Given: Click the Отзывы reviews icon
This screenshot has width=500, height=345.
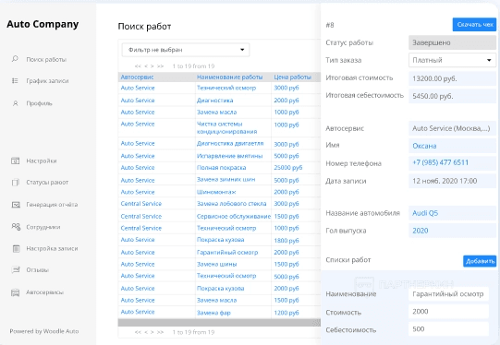Looking at the screenshot, I should click(16, 270).
